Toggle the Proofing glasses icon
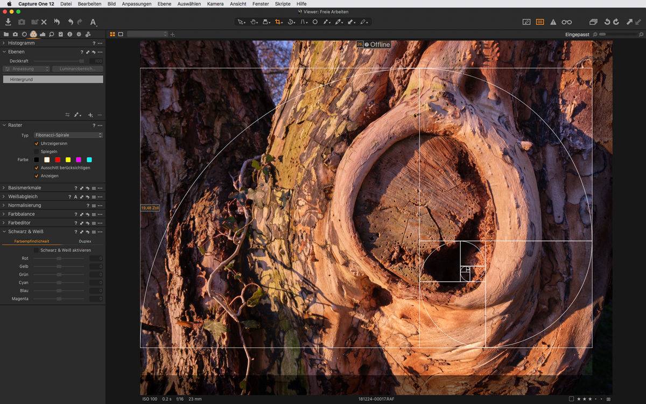The image size is (646, 404). click(567, 22)
